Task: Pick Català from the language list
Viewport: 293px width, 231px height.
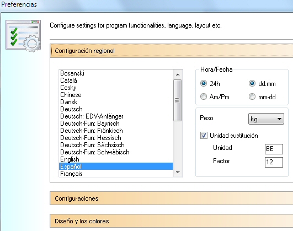Action: [x=116, y=80]
